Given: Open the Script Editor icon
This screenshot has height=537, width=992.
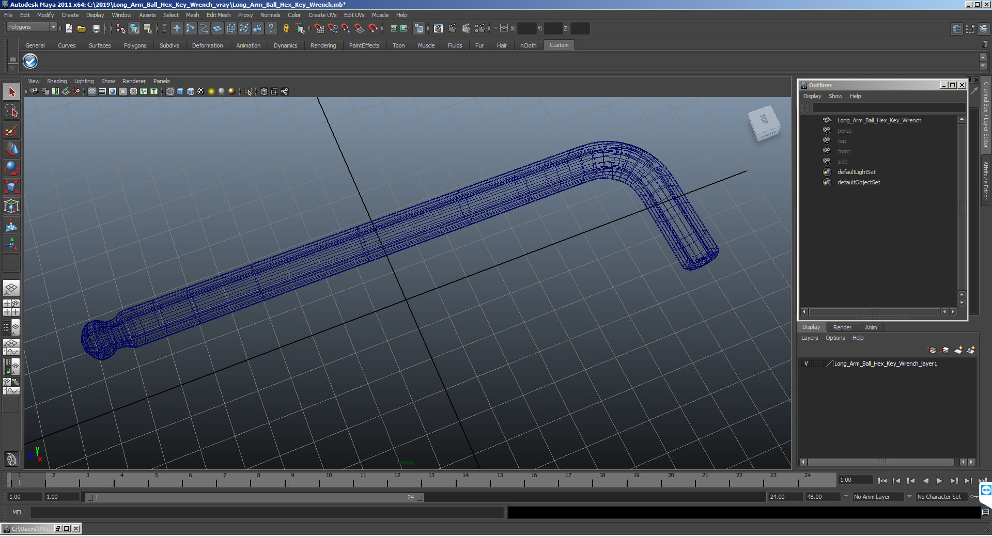Looking at the screenshot, I should click(985, 512).
